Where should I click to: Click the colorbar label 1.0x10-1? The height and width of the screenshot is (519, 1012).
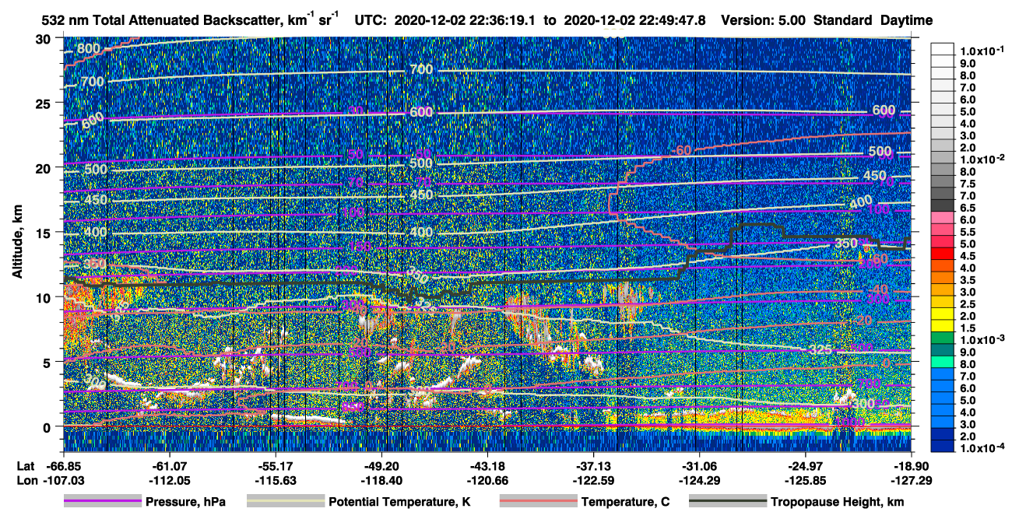[983, 51]
